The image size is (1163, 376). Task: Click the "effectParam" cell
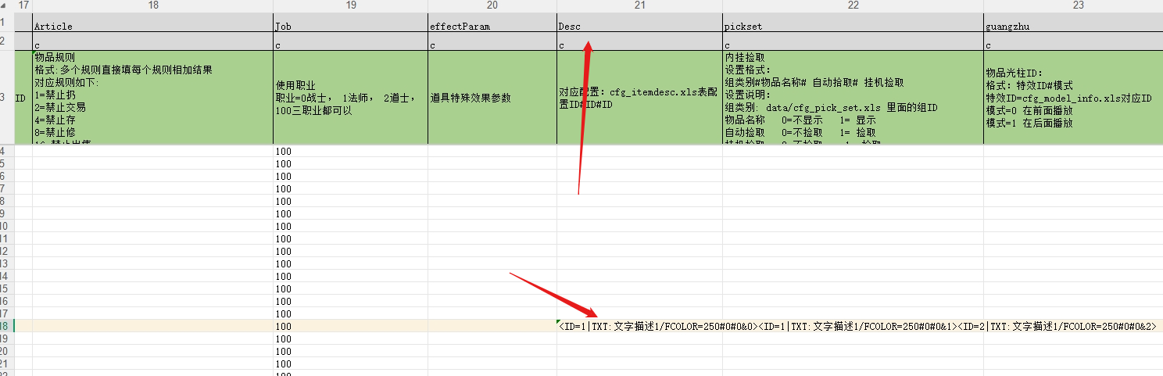point(492,26)
